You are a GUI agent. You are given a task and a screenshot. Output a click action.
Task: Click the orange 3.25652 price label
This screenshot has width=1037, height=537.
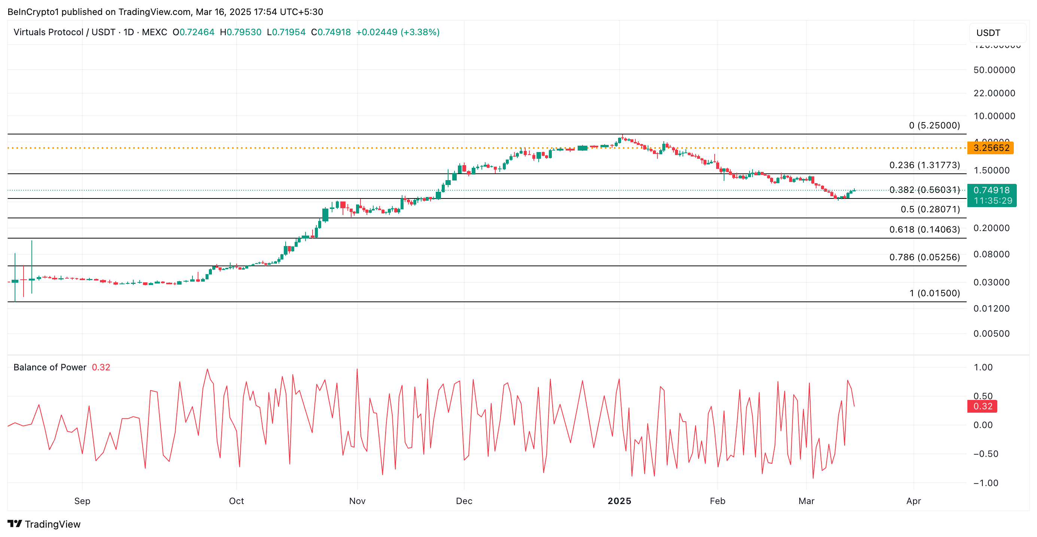990,148
